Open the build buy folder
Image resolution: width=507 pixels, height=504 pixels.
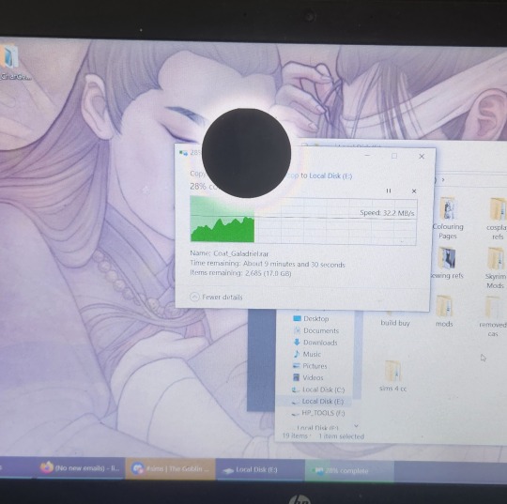(394, 319)
